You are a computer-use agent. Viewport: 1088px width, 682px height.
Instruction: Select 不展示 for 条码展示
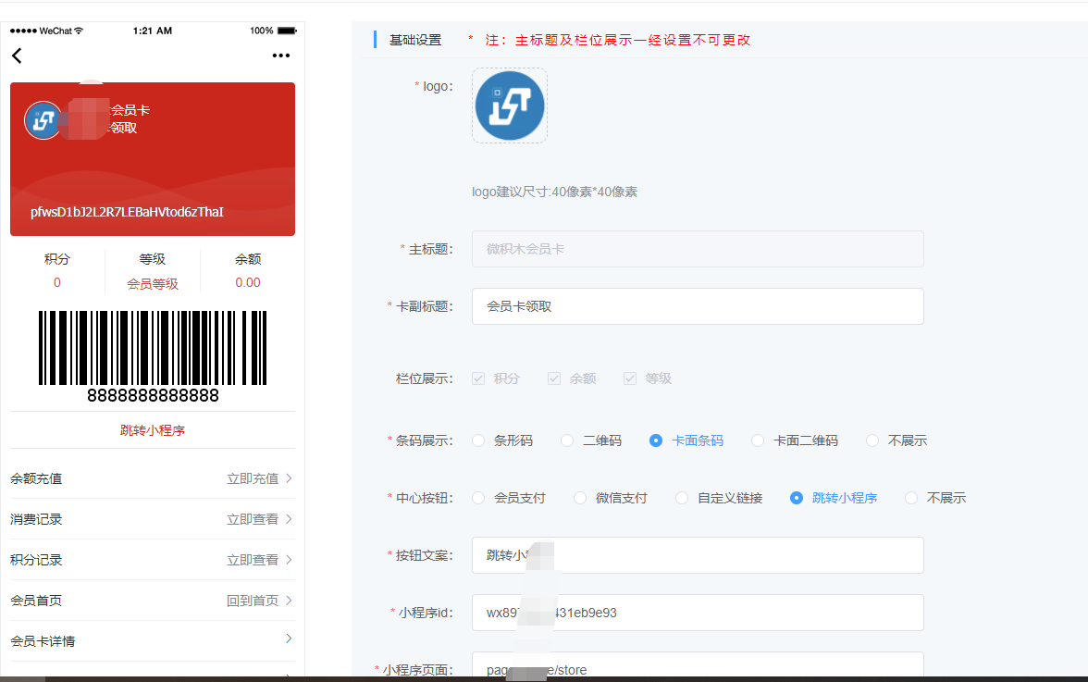tap(872, 440)
